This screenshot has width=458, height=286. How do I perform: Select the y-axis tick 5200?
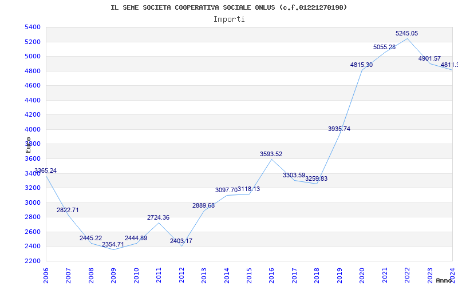33,42
